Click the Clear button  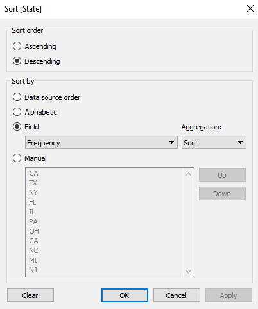coord(30,295)
